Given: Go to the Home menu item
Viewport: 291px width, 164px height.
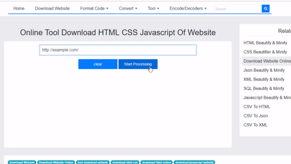Looking at the screenshot, I should 19,8.
